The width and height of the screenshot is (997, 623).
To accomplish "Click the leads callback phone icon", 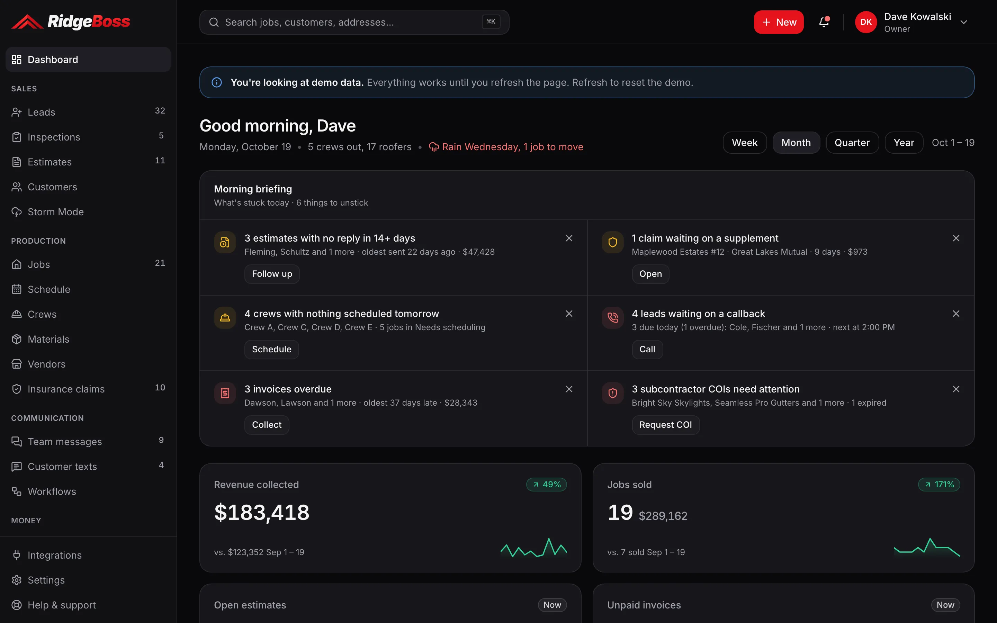I will pos(613,318).
